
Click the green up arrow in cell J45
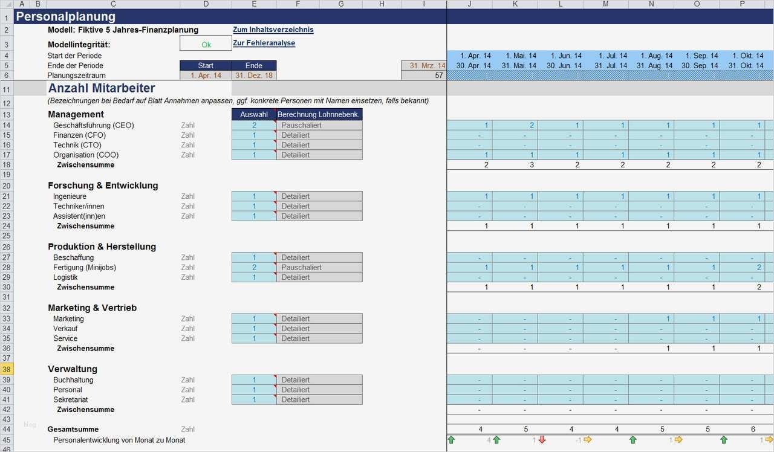(451, 440)
